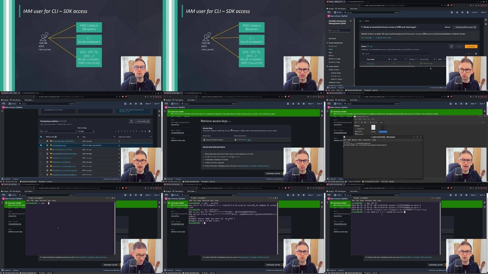Click the Permissions policies search field
488x274 pixels.
(x=58, y=131)
